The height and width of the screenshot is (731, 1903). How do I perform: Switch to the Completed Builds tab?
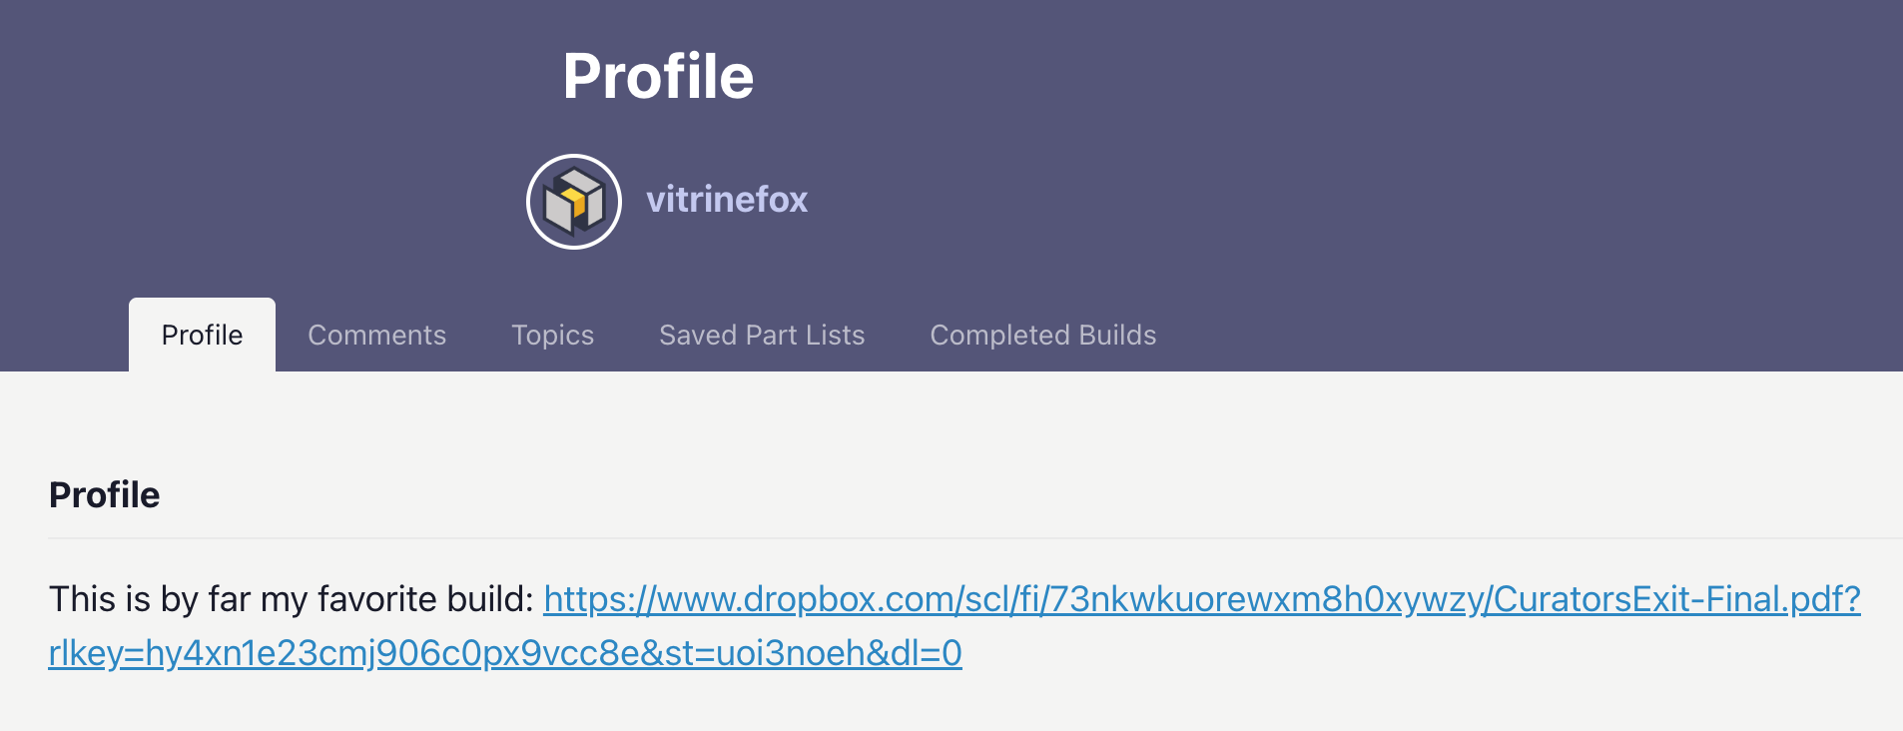1042,335
